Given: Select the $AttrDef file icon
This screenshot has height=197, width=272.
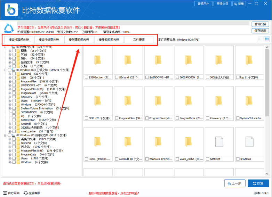Looking at the screenshot, I should click(219, 142).
